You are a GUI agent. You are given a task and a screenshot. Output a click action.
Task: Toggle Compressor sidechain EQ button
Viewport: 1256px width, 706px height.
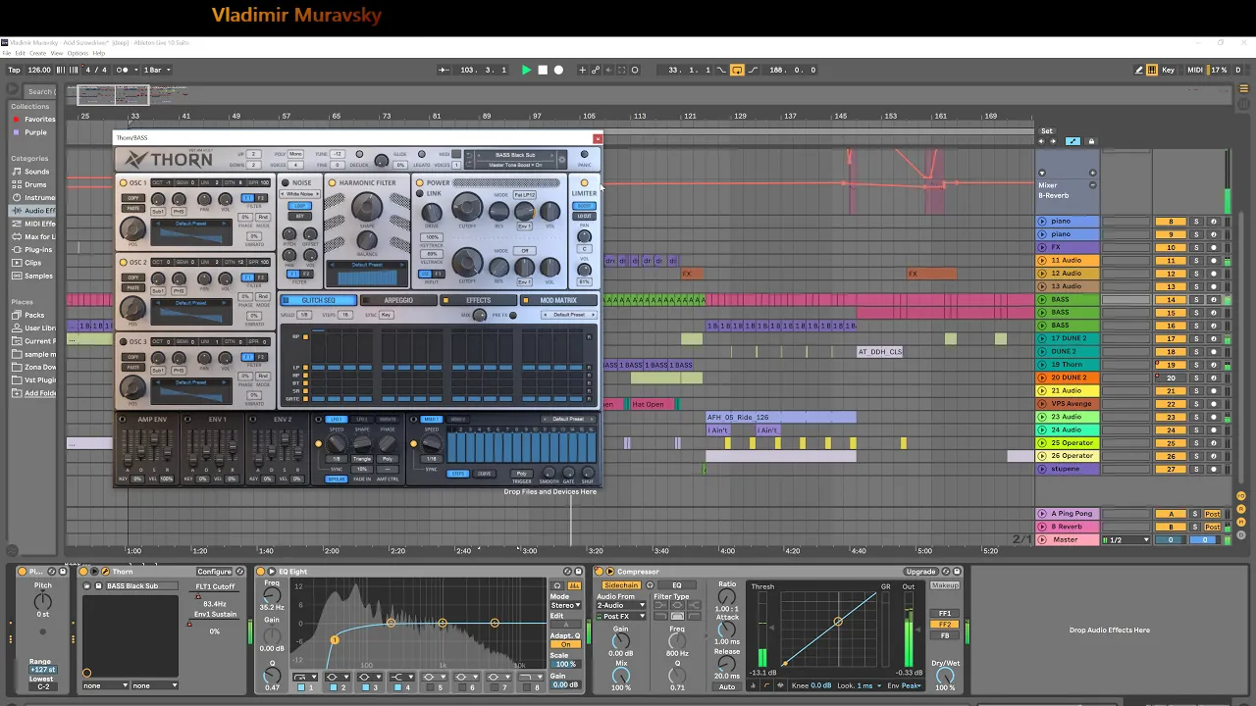676,585
